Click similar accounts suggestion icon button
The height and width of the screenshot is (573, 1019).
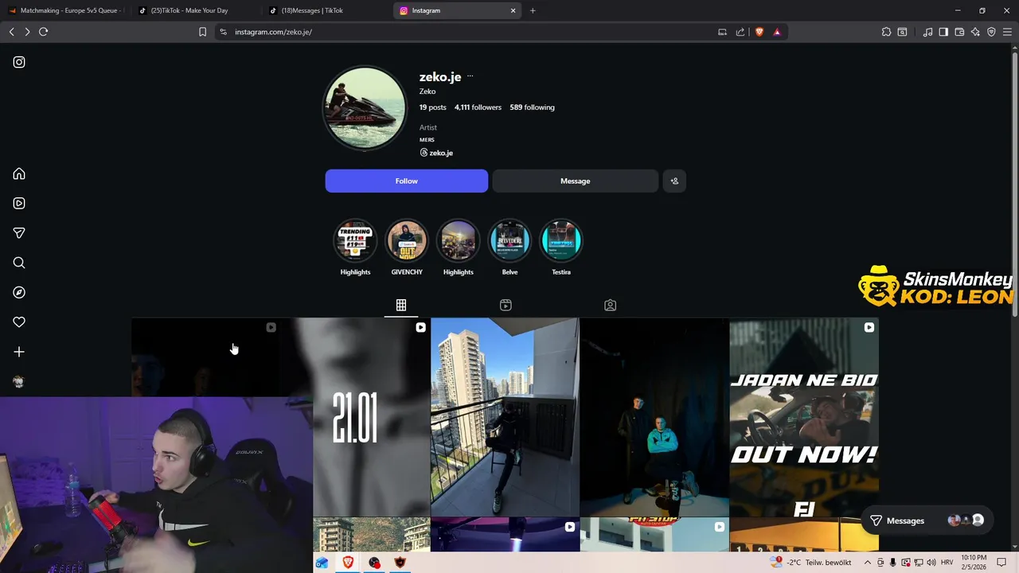[x=674, y=181]
